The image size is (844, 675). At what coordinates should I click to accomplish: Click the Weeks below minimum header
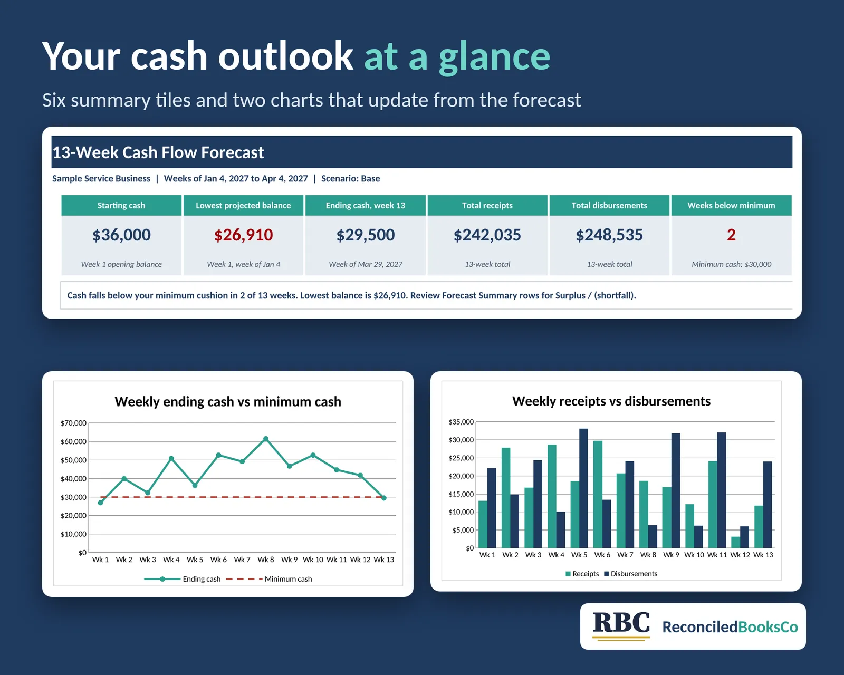point(731,205)
